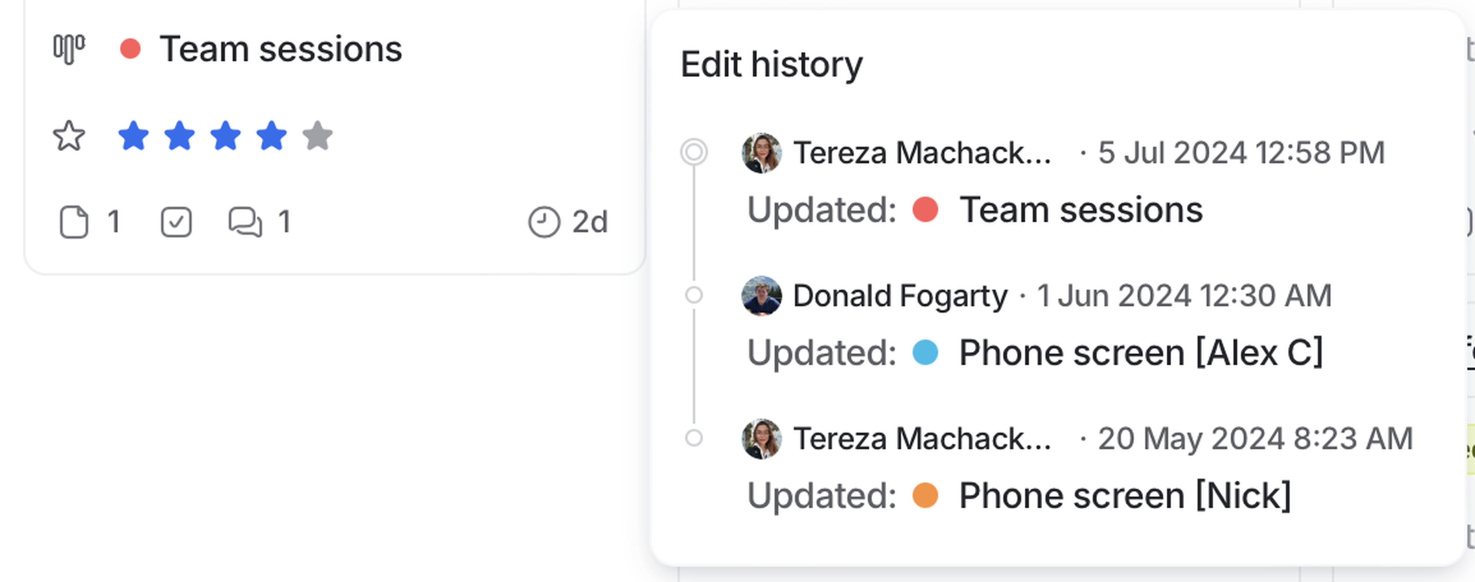The image size is (1475, 582).
Task: Click Donald Fogarty's avatar
Action: tap(761, 295)
